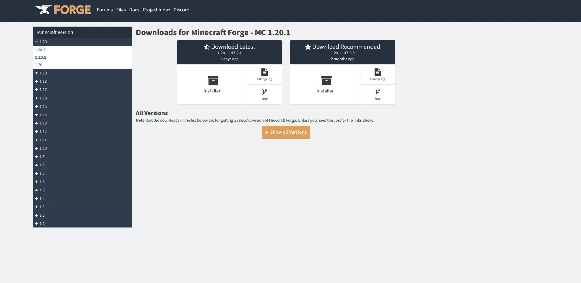The height and width of the screenshot is (283, 581).
Task: Expand the 1.1 version group
Action: point(82,224)
